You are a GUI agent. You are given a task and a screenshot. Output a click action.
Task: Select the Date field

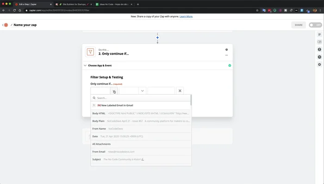pos(141,136)
